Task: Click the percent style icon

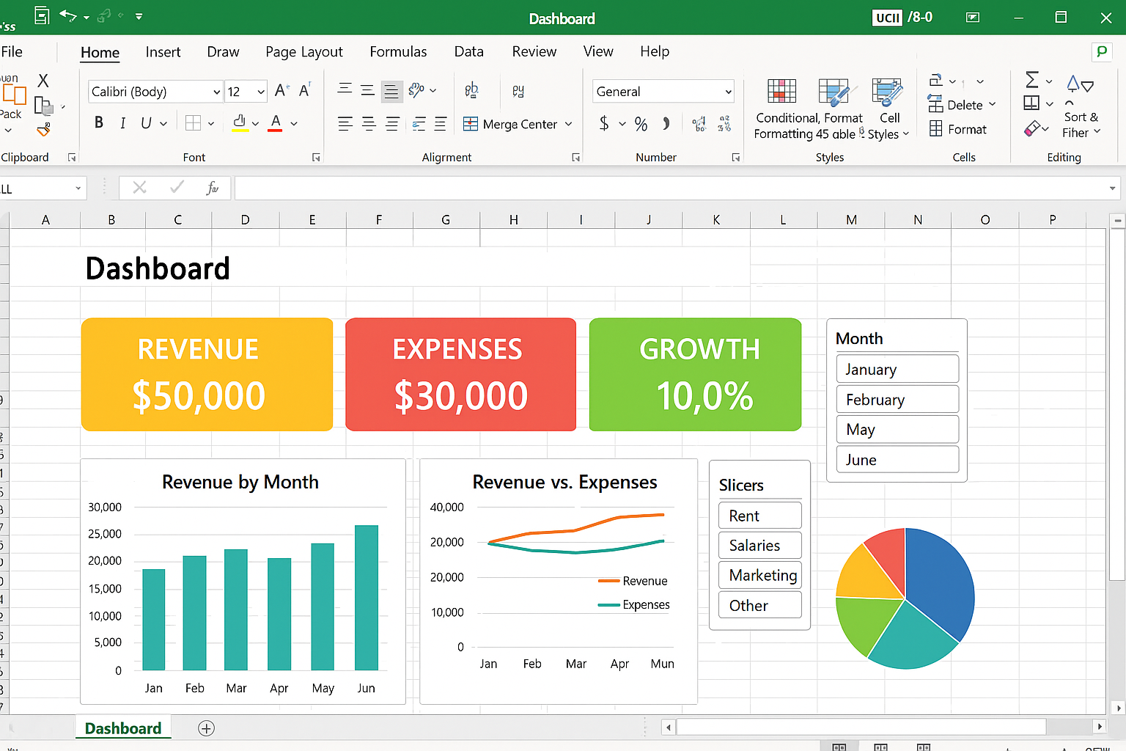Action: pos(641,124)
